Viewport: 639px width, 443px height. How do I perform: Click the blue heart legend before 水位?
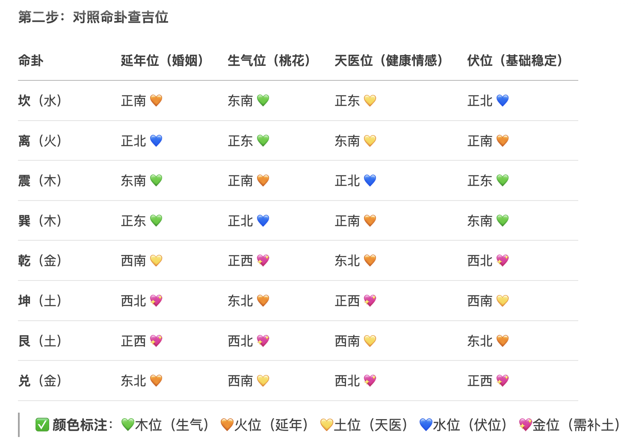(x=426, y=425)
